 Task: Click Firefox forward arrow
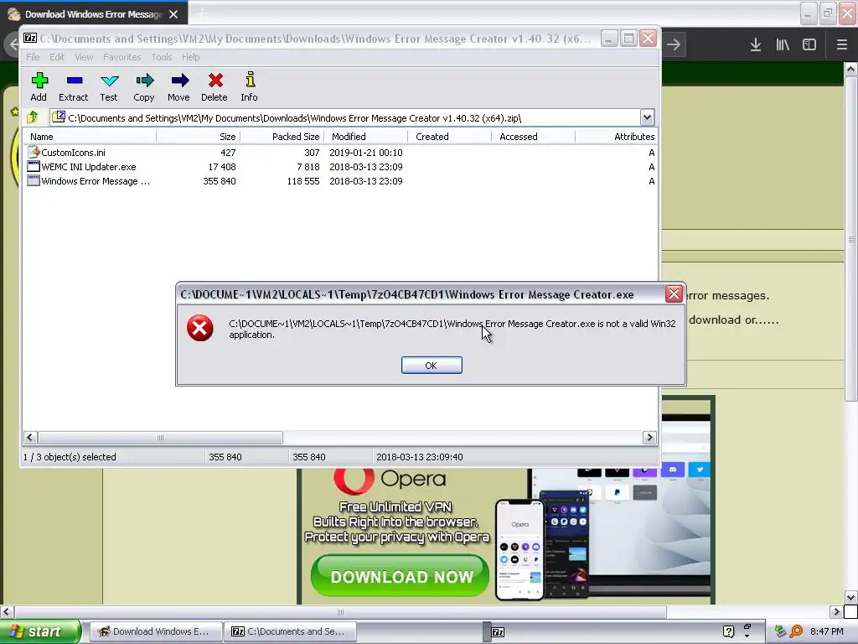click(x=675, y=45)
